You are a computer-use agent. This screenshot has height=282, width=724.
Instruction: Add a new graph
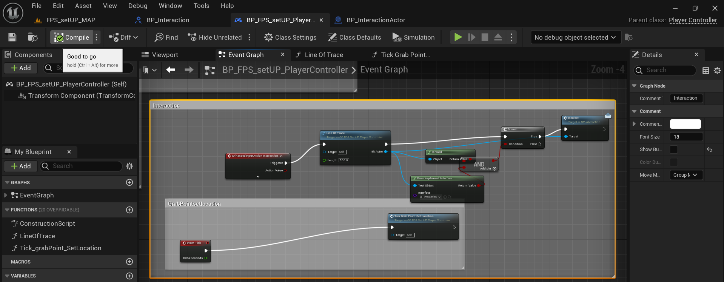pyautogui.click(x=129, y=182)
